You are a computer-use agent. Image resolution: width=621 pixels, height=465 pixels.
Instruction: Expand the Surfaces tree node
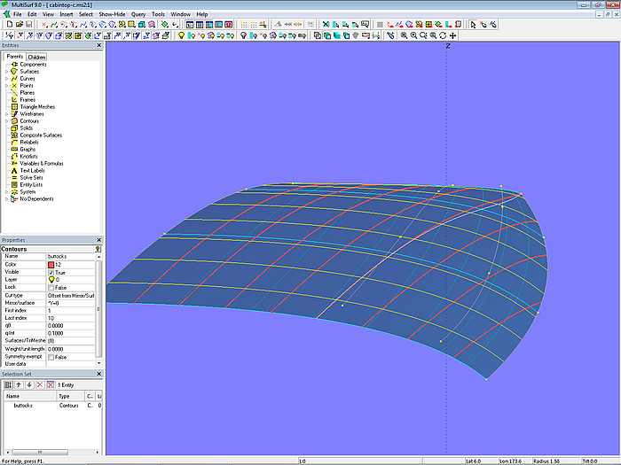[6, 72]
